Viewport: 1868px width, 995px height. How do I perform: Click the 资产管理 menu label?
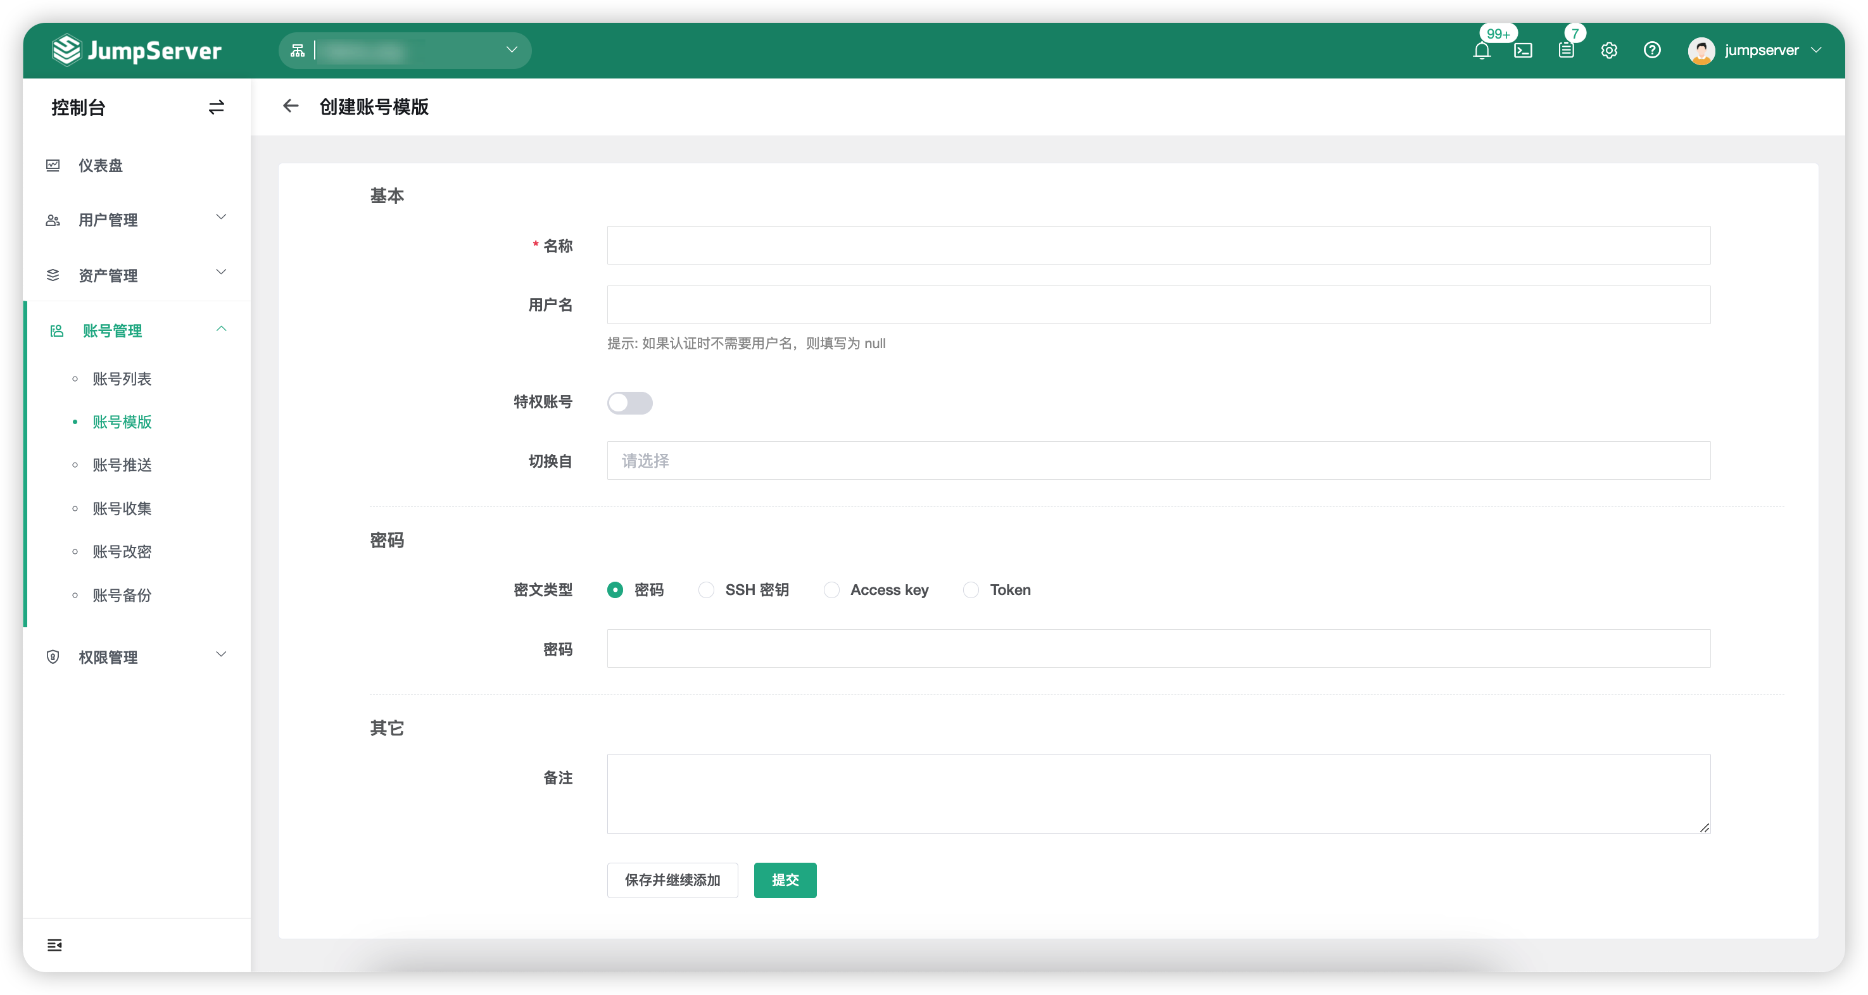click(x=108, y=275)
